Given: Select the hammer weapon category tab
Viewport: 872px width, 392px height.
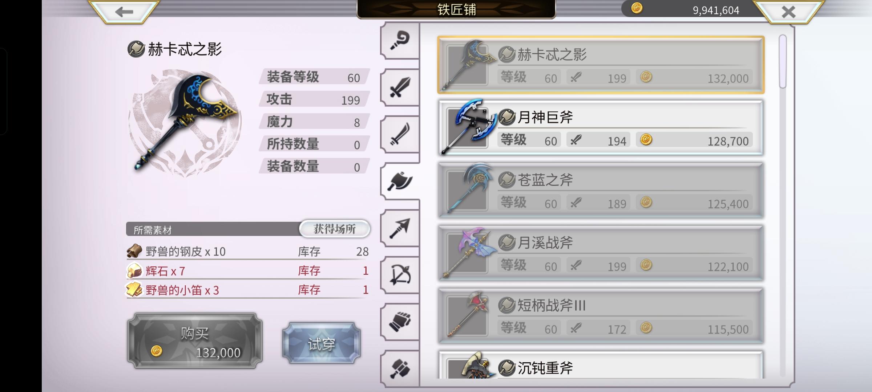Looking at the screenshot, I should click(x=400, y=368).
